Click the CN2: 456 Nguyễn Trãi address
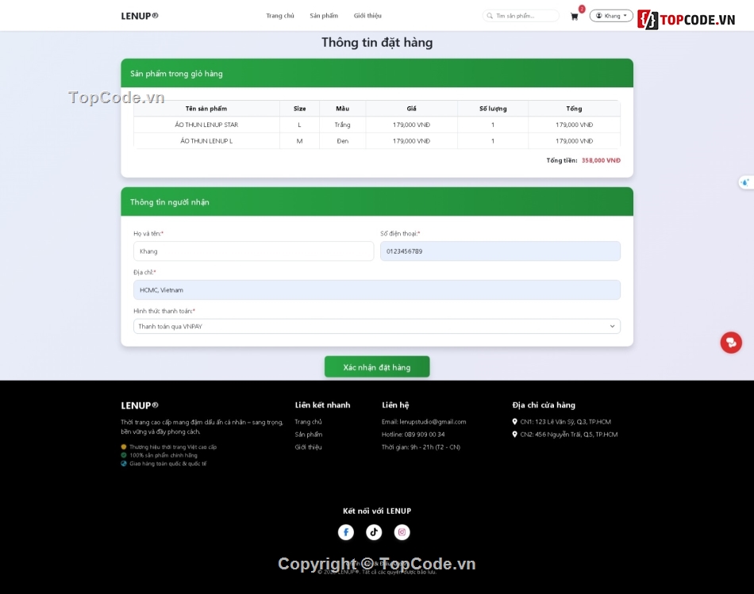This screenshot has height=594, width=754. (x=569, y=434)
